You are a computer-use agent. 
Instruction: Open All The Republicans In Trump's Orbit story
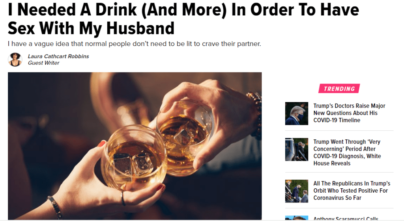coord(352,191)
